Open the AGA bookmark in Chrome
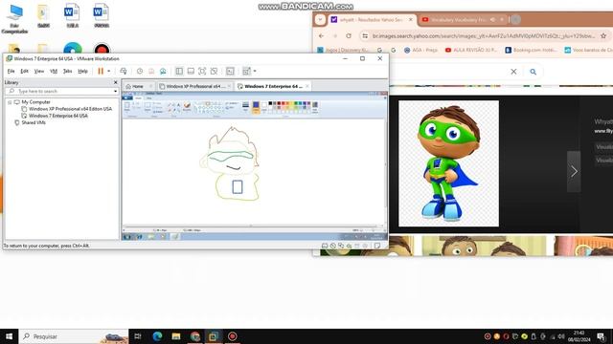The width and height of the screenshot is (613, 344). (x=420, y=50)
